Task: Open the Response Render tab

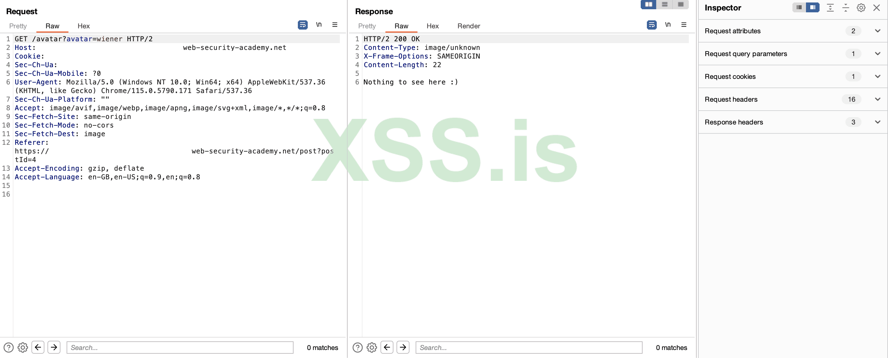Action: pos(468,26)
